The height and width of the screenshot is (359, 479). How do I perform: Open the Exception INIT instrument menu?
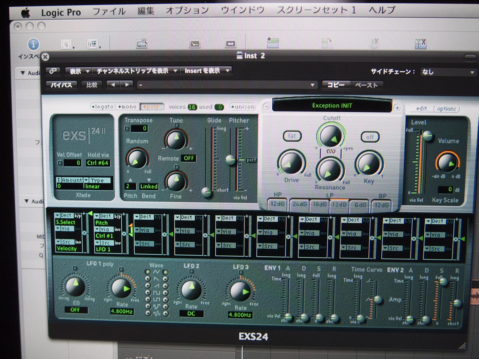point(332,105)
